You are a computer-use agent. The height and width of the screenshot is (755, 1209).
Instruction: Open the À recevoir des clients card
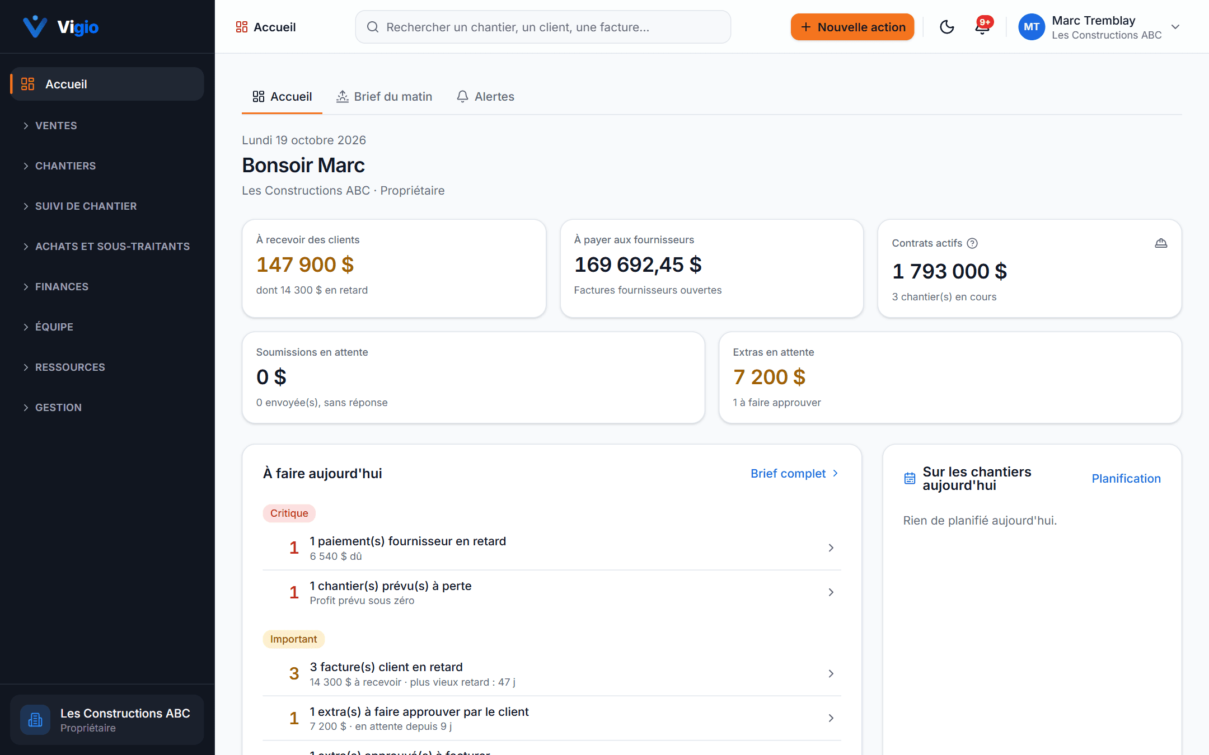[x=394, y=268]
